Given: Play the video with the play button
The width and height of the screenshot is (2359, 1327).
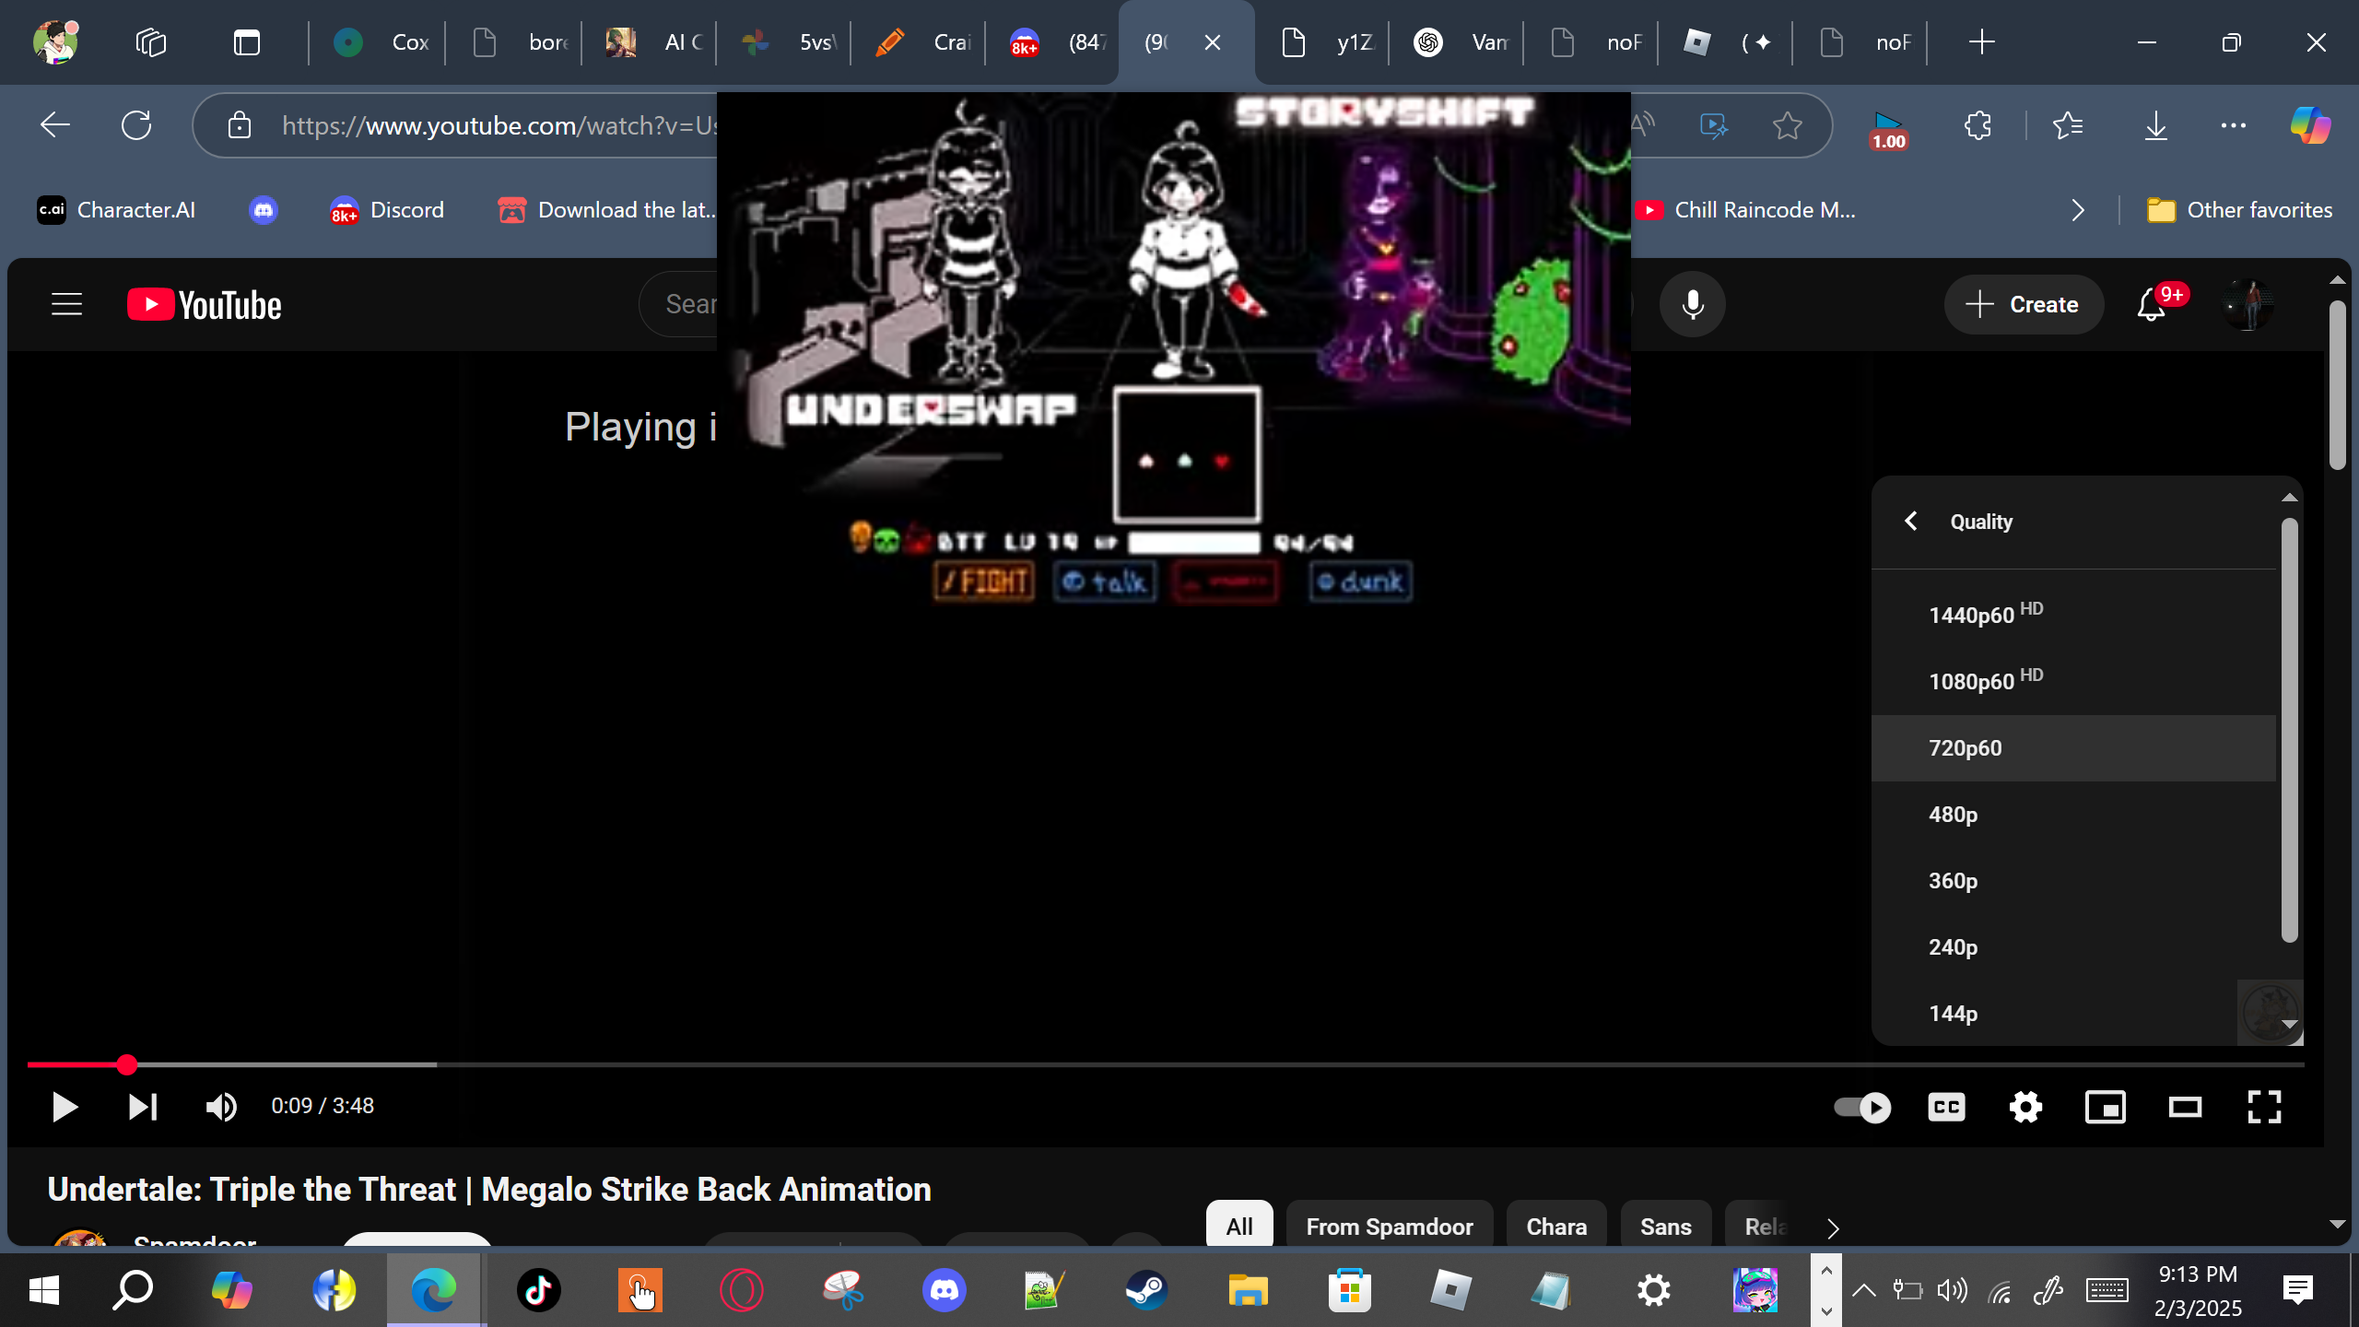Looking at the screenshot, I should (64, 1107).
